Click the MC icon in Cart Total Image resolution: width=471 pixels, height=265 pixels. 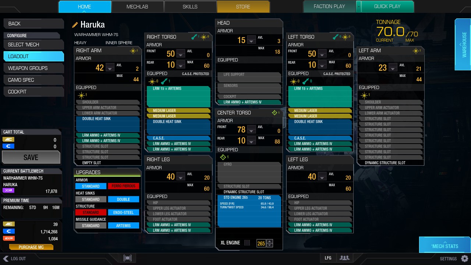[8, 139]
